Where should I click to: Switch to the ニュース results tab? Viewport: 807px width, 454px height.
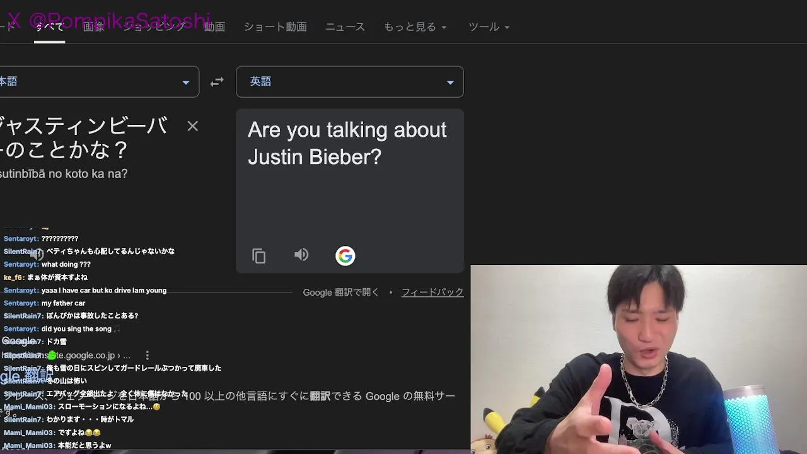tap(345, 26)
